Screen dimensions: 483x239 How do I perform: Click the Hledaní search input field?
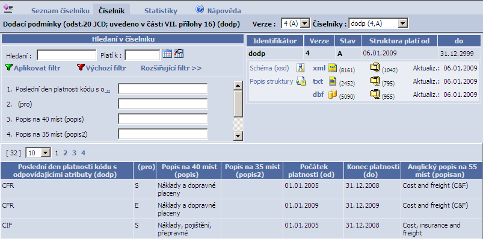pos(67,55)
